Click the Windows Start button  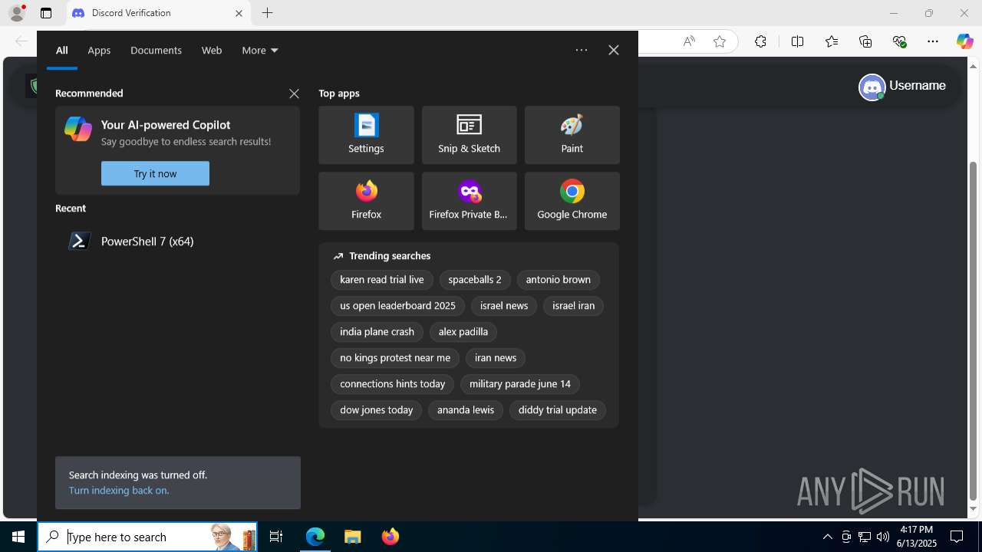18,537
